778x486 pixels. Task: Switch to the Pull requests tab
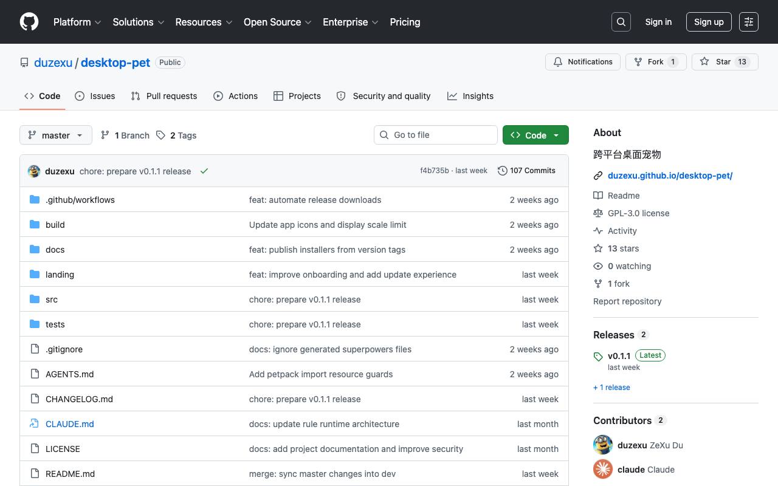[164, 96]
